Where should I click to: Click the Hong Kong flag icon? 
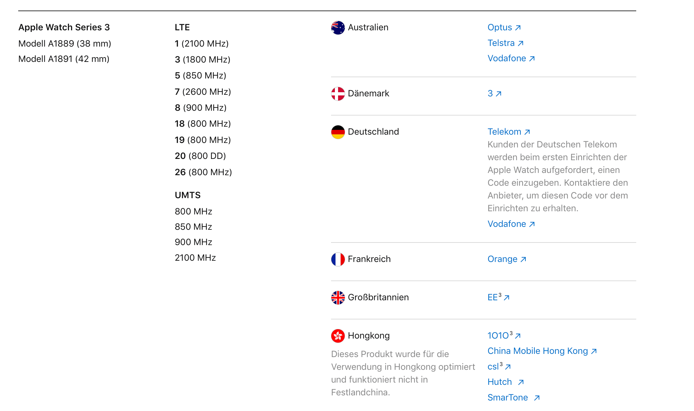coord(338,336)
